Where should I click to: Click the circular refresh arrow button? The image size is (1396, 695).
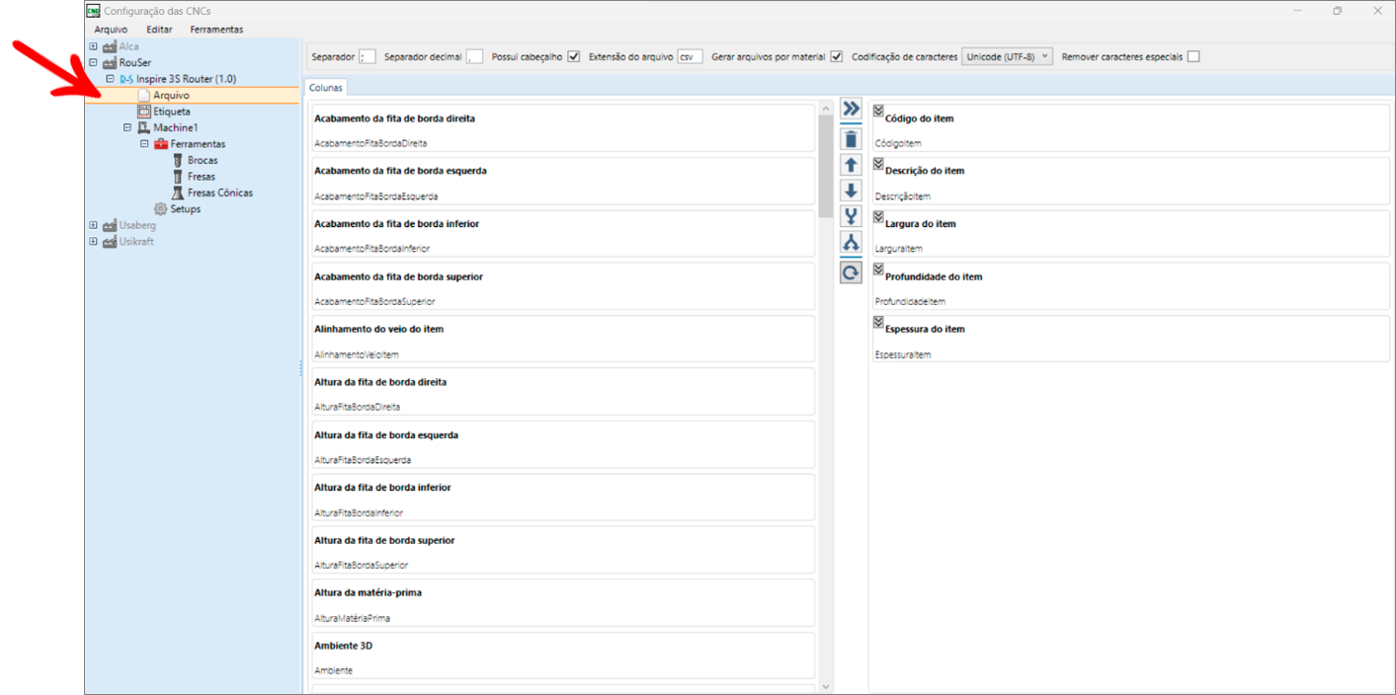click(851, 272)
